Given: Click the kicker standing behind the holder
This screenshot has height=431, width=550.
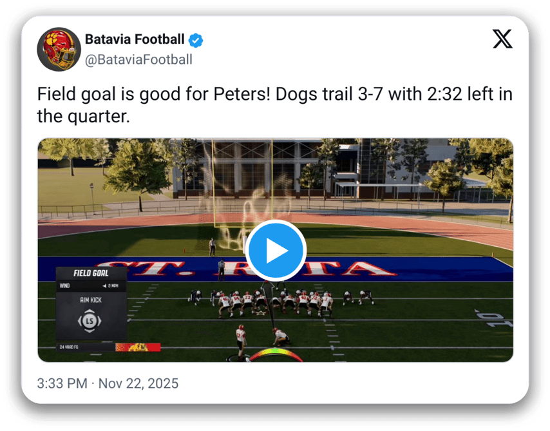Looking at the screenshot, I should [240, 341].
